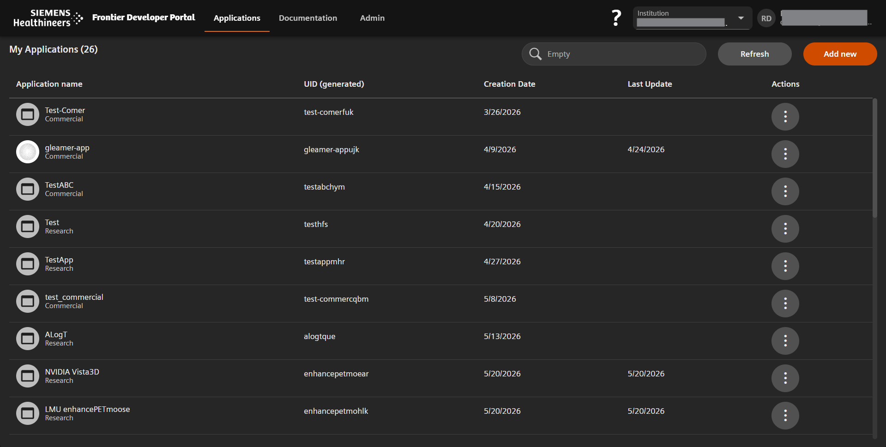Click the TestApp application icon
This screenshot has height=447, width=886.
[x=28, y=264]
